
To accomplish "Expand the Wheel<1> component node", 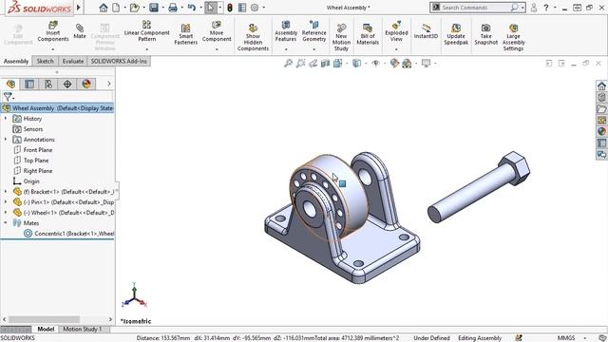I will pos(6,213).
